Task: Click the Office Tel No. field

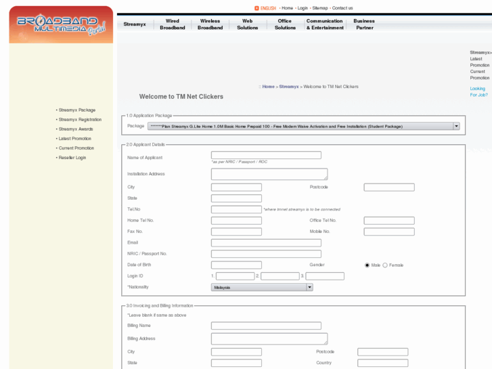Action: pos(389,221)
